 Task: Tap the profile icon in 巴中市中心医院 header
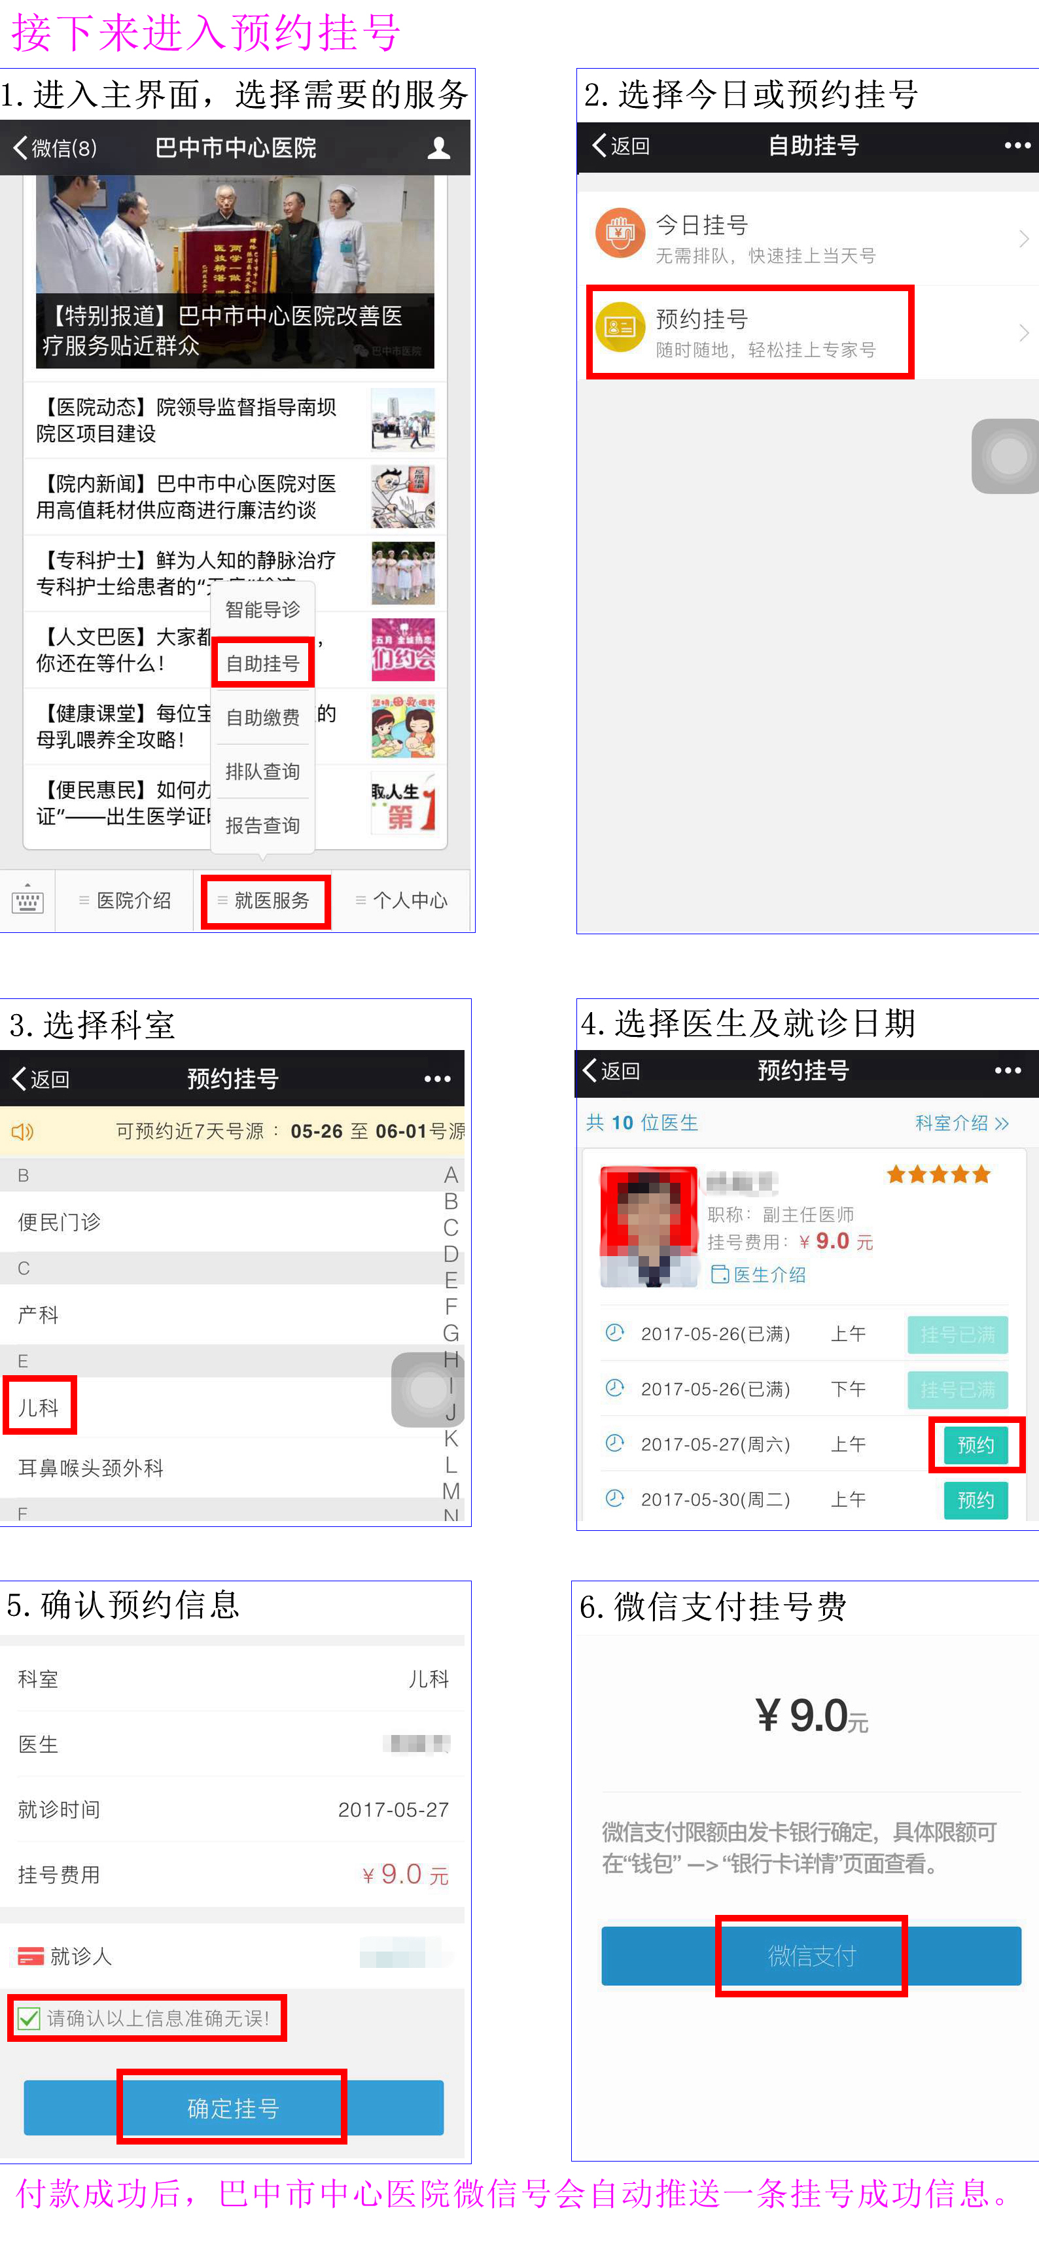[439, 149]
